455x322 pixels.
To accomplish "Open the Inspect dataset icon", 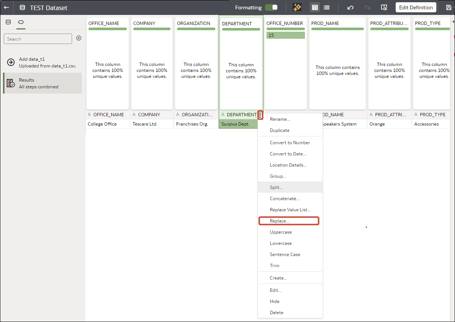I will click(384, 7).
